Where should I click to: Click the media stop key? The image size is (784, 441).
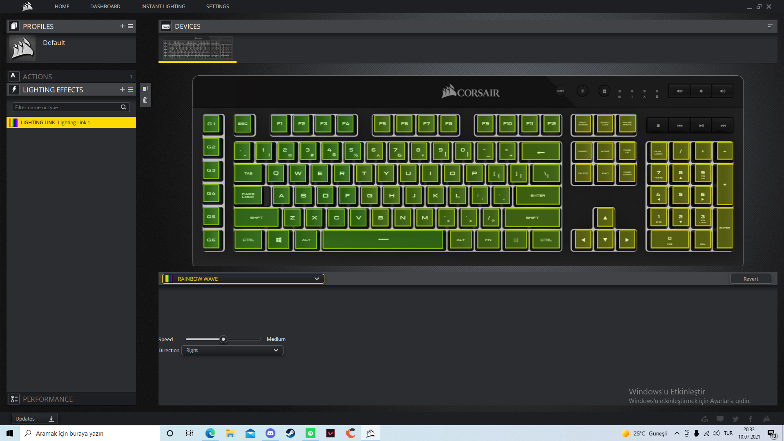pyautogui.click(x=658, y=125)
